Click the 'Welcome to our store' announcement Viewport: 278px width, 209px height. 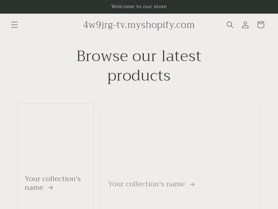click(x=139, y=7)
